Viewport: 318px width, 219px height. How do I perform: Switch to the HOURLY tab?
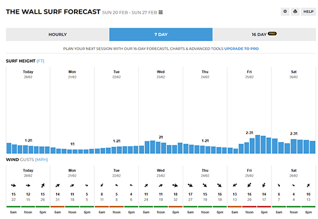click(58, 35)
